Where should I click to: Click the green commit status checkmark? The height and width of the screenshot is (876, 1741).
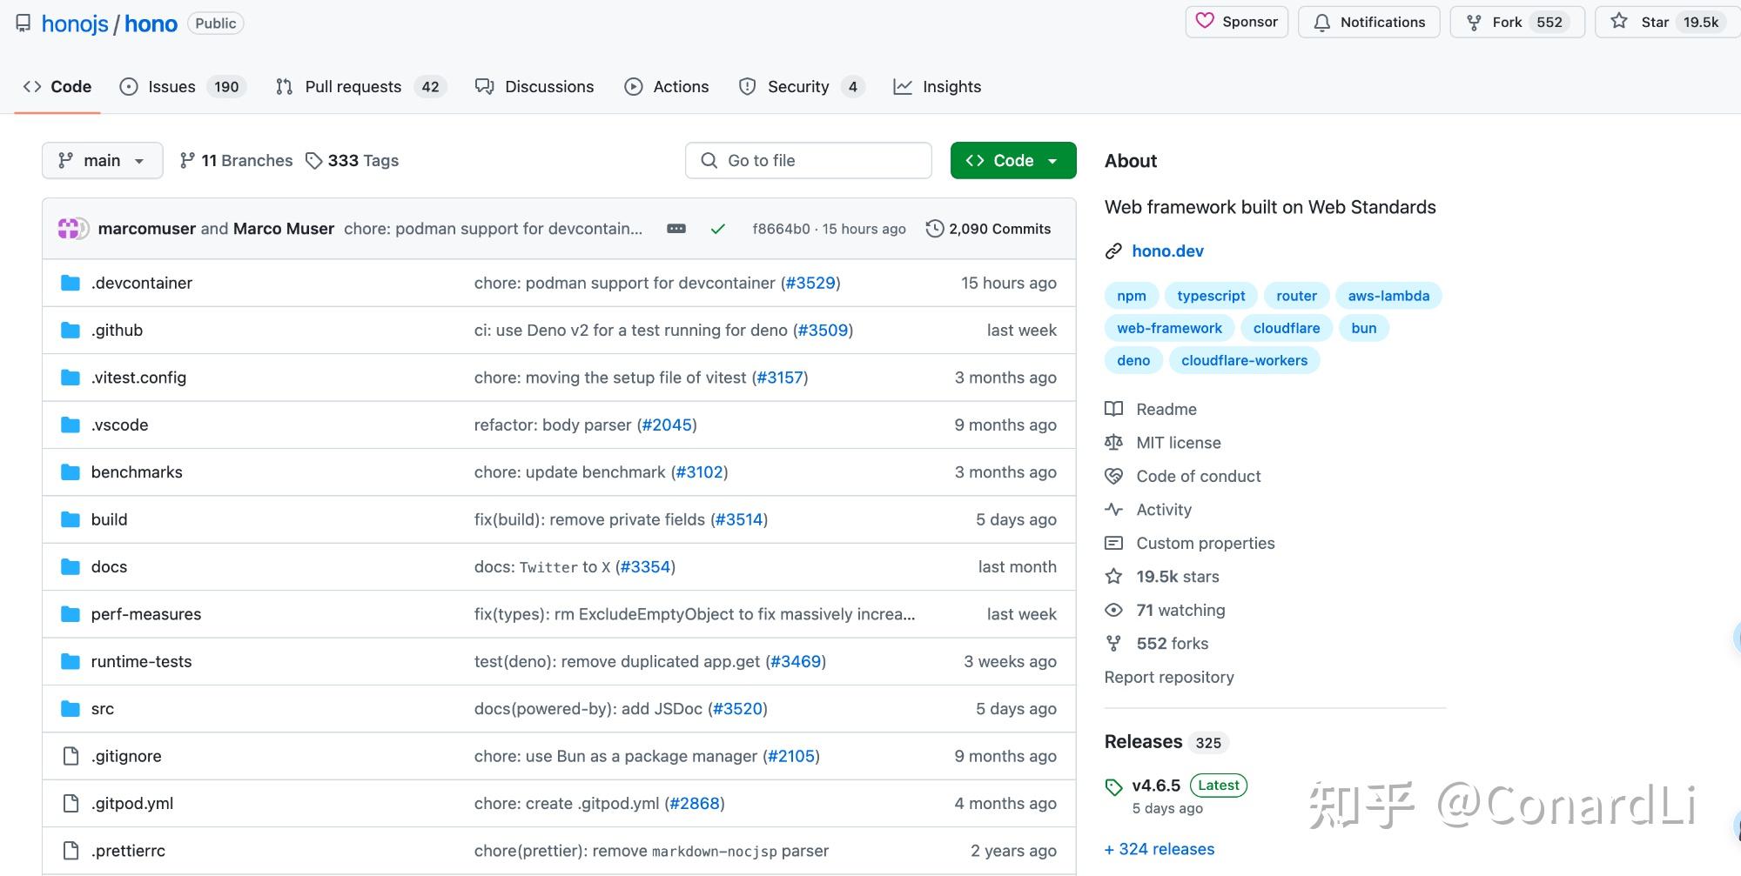point(717,229)
